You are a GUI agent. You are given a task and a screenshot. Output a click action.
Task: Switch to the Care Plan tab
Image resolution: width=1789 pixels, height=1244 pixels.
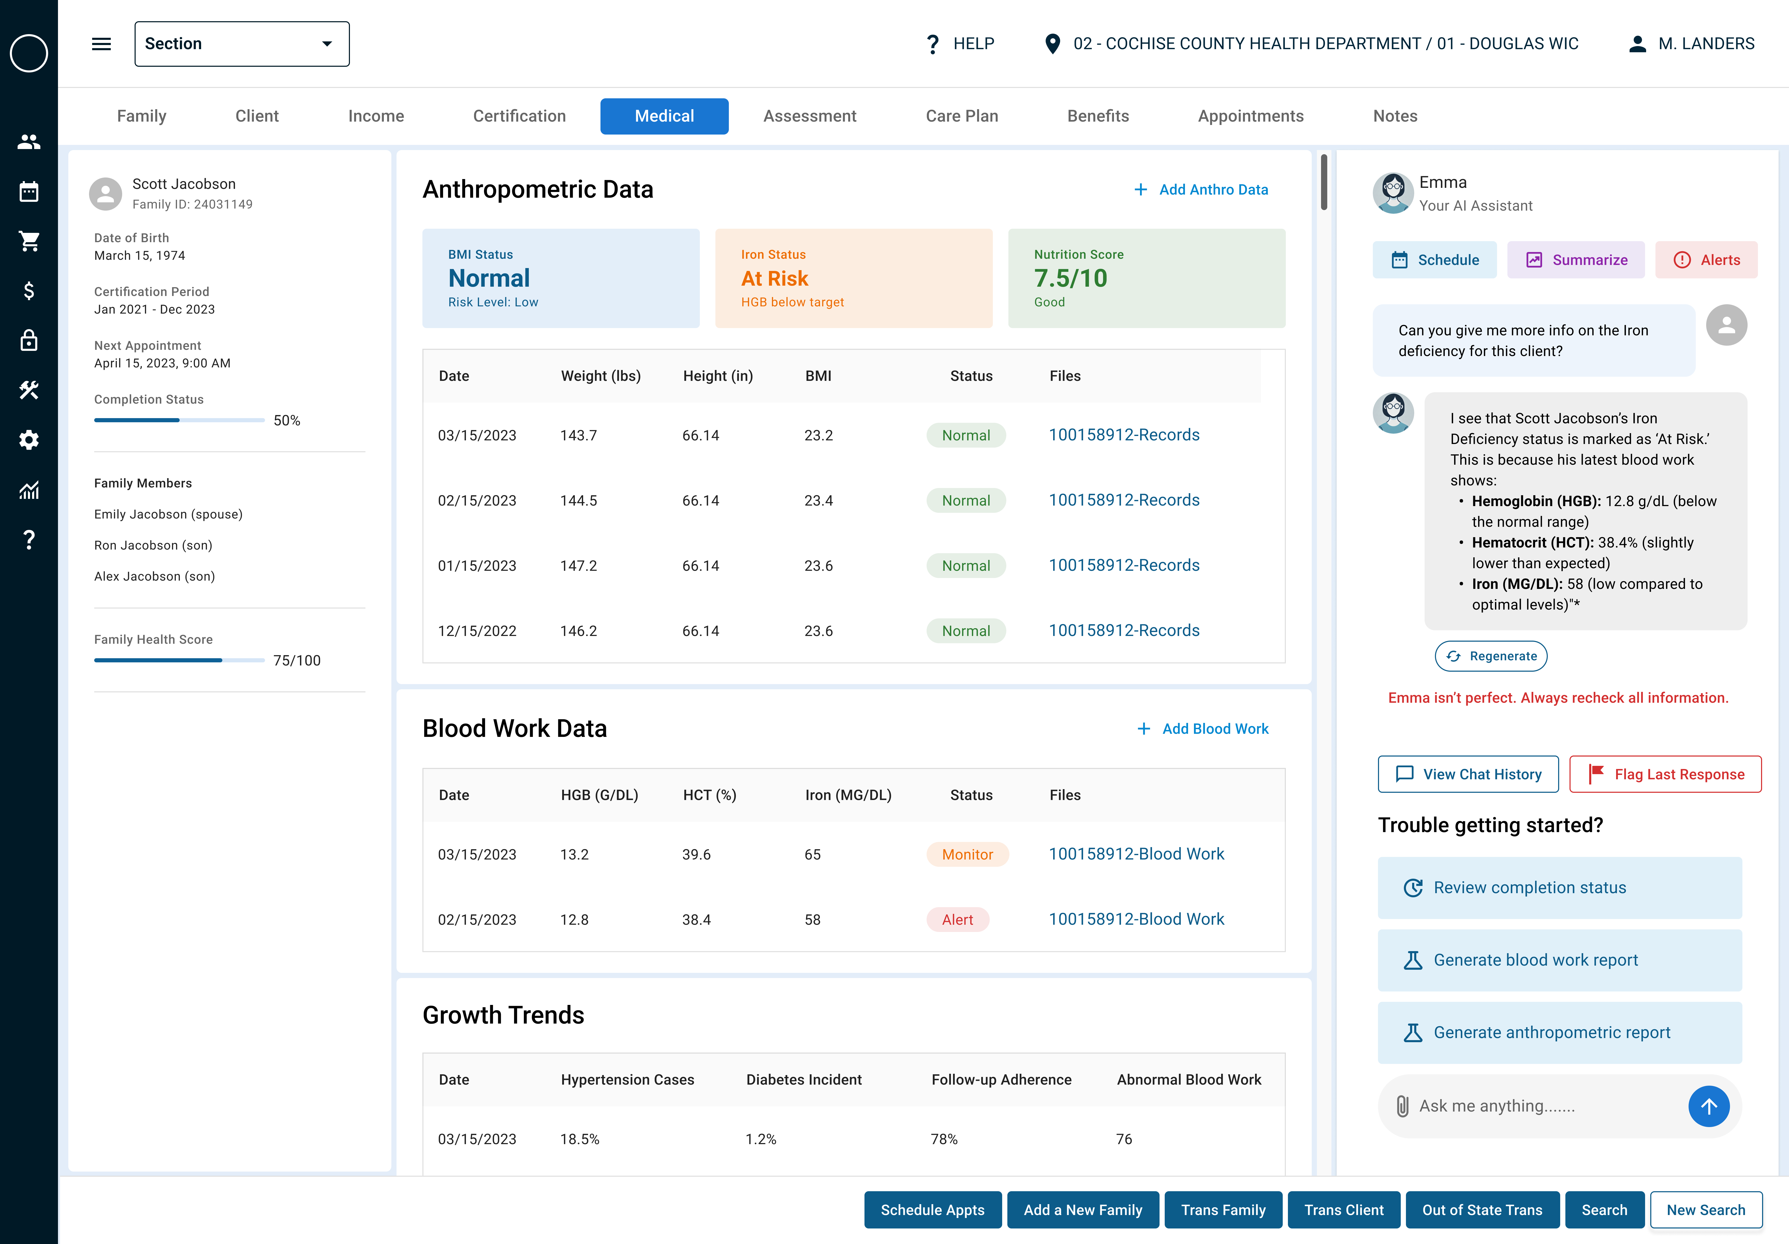tap(962, 116)
